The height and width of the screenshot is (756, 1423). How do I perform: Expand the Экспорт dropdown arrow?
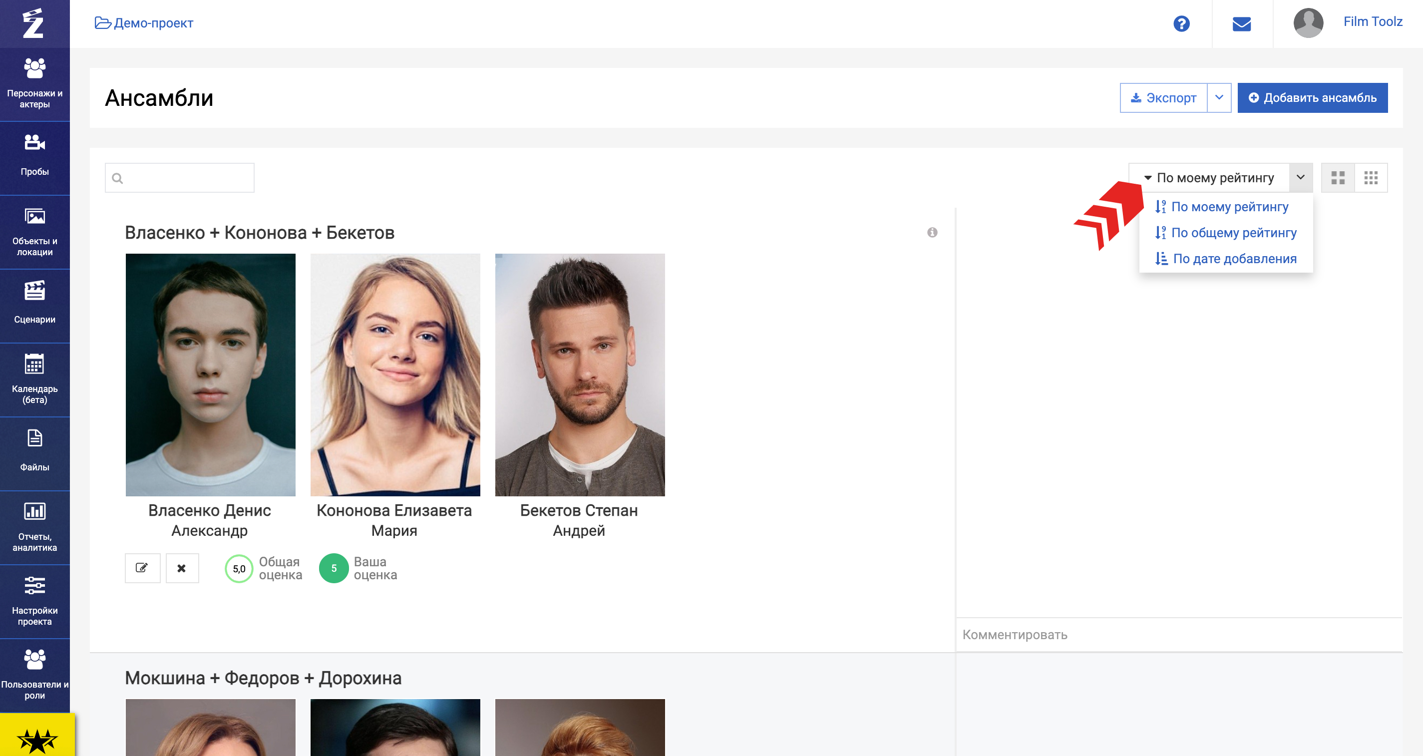(1219, 97)
